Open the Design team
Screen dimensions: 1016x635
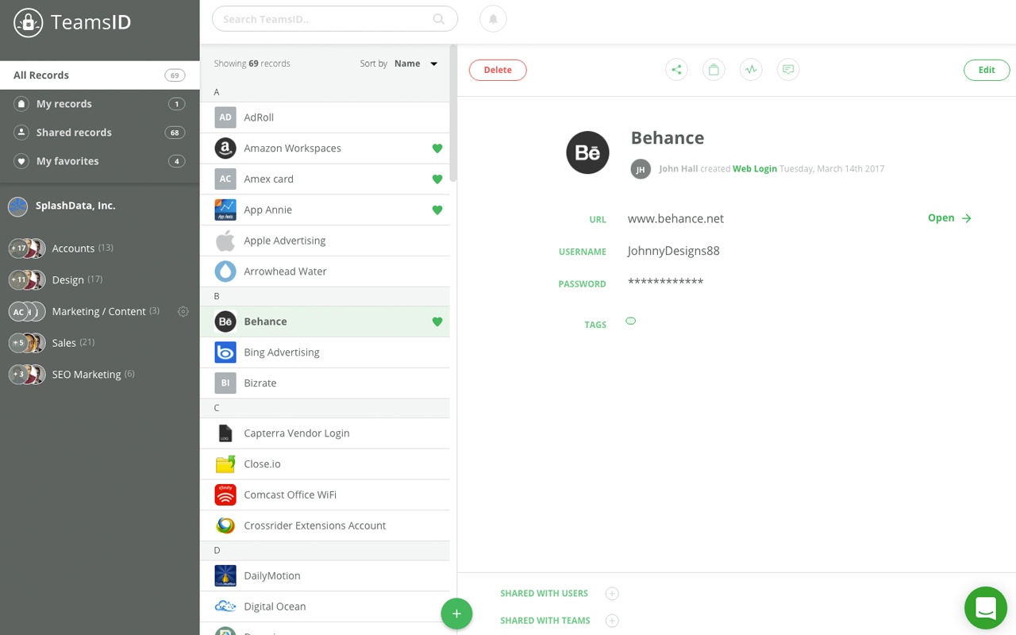point(100,279)
